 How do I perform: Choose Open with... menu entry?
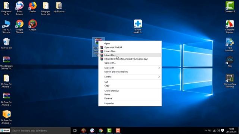pos(130,63)
